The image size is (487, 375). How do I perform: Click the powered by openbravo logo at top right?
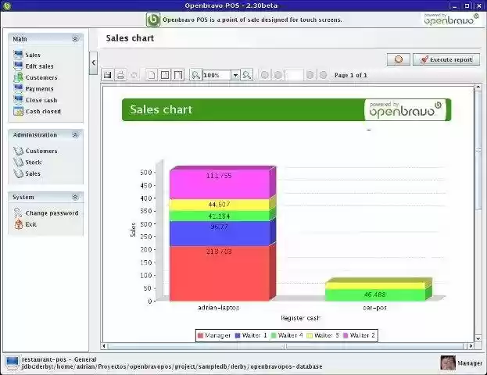point(451,20)
